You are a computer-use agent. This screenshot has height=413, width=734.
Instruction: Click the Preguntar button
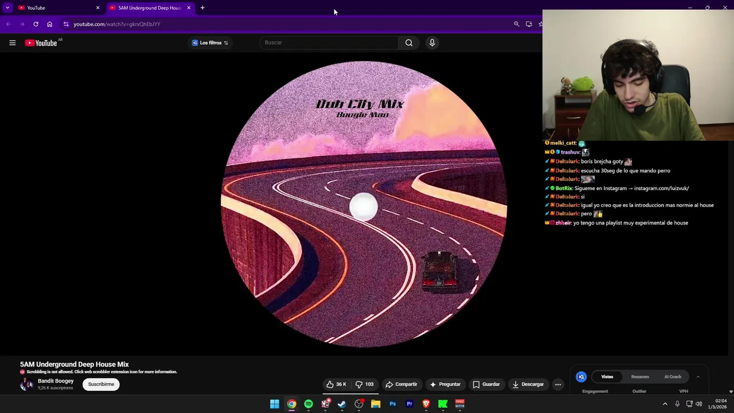coord(445,384)
